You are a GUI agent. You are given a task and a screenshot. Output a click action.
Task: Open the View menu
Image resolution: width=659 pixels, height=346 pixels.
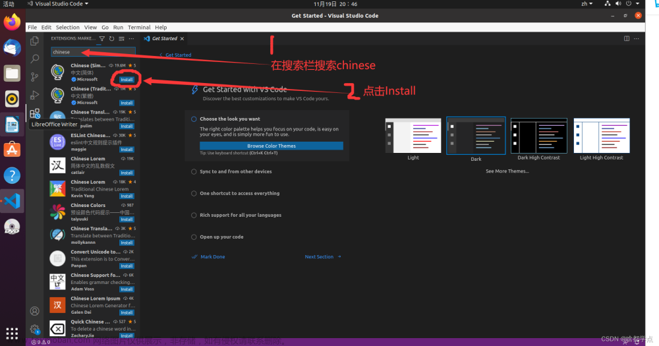point(90,27)
